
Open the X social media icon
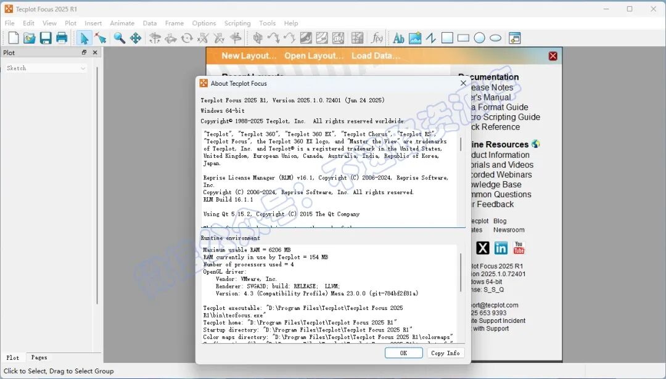[482, 248]
